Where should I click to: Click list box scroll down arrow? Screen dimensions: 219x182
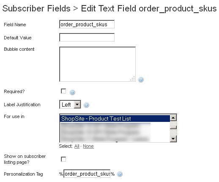[x=173, y=138]
